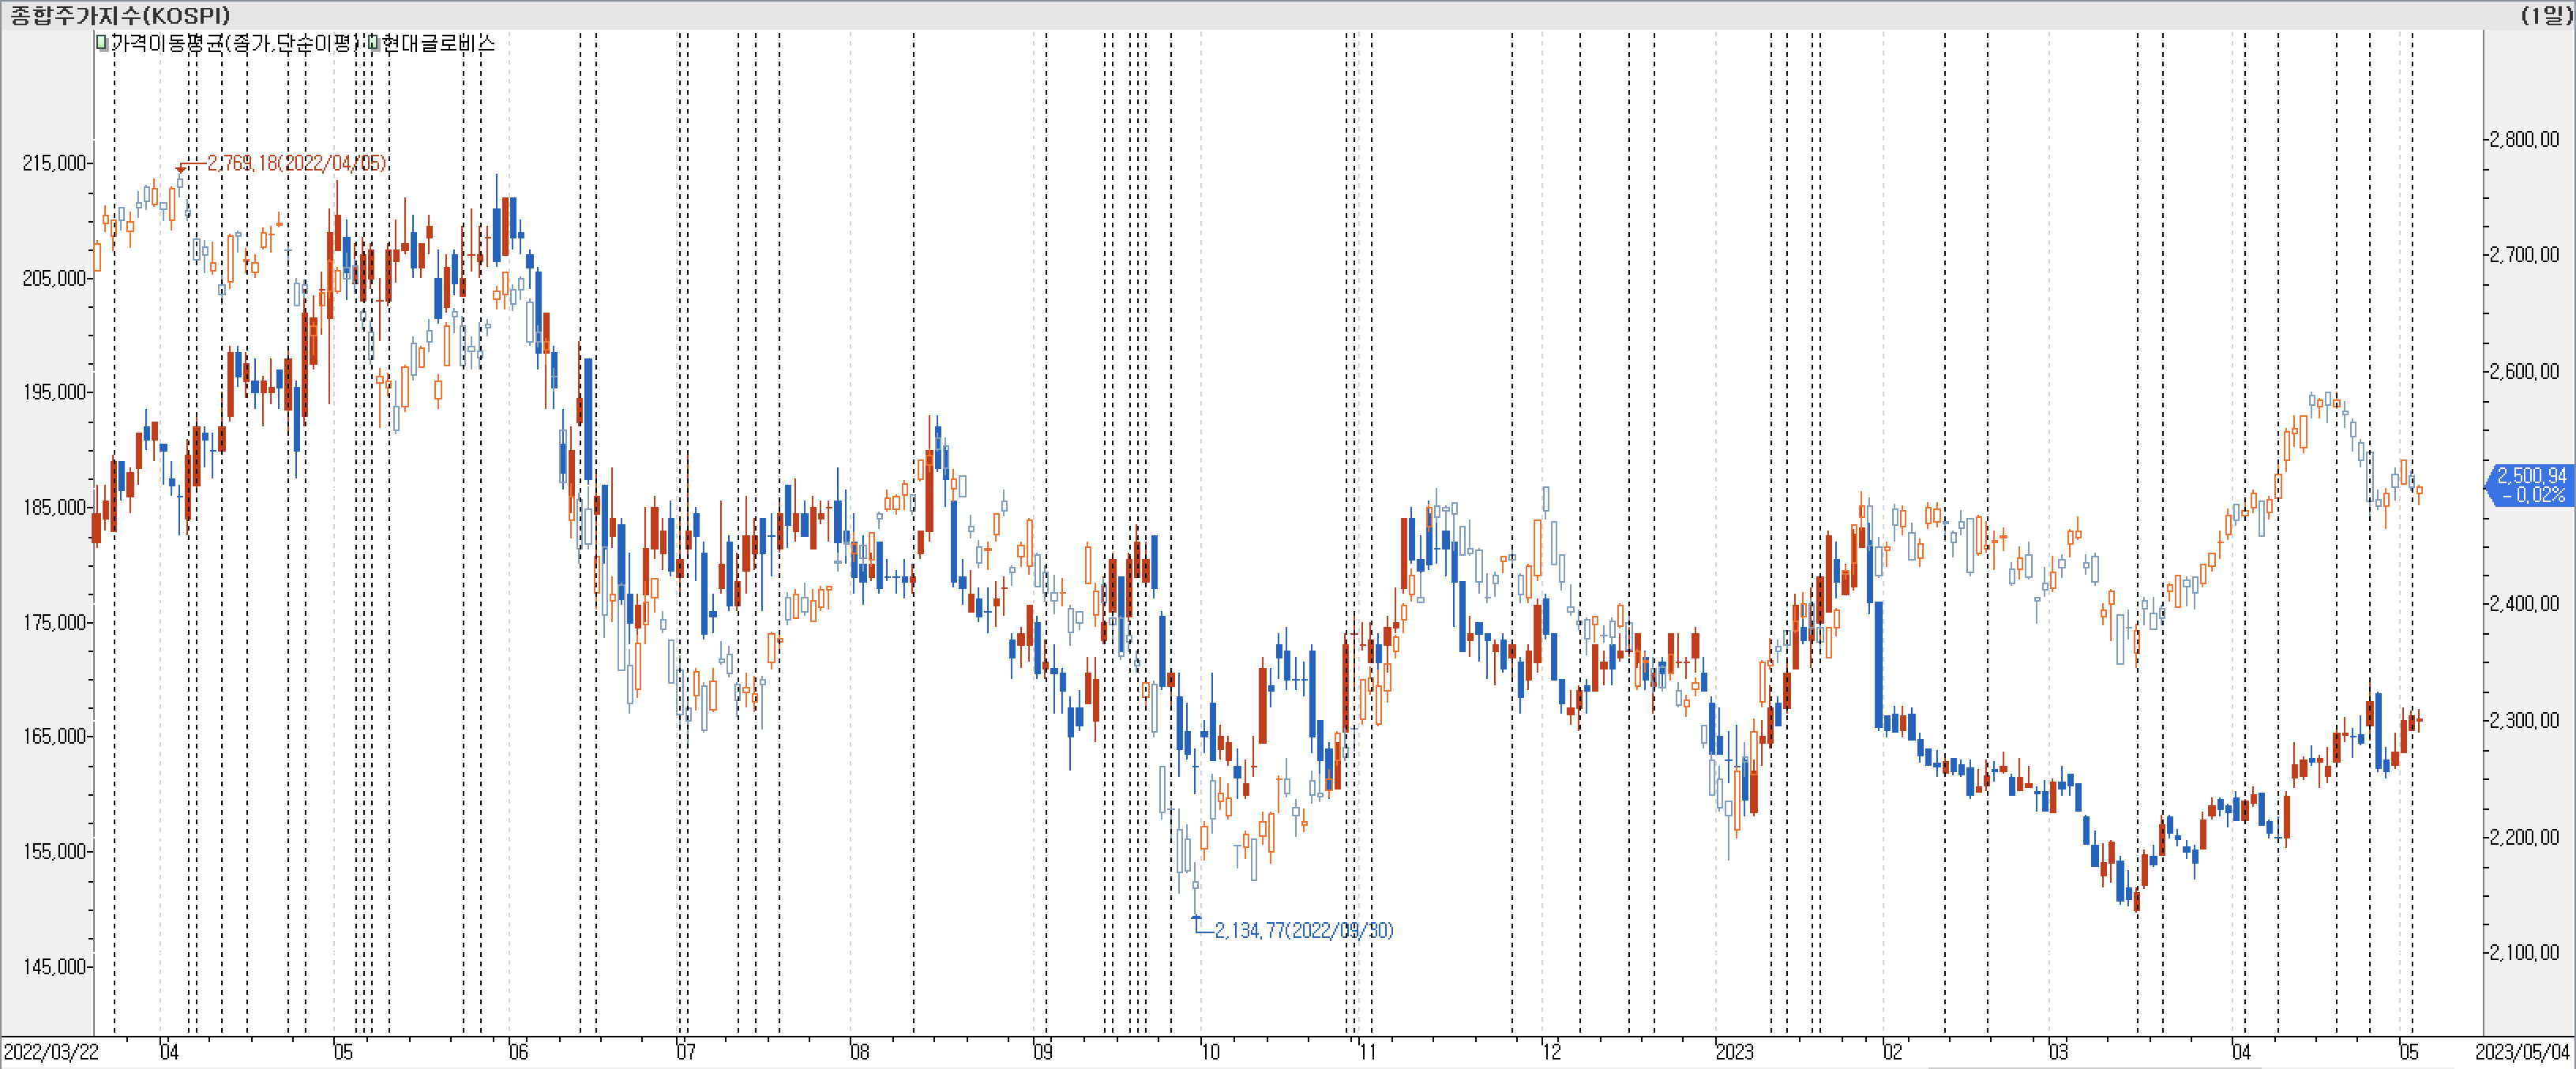
Task: Click the (1일) period indicator
Action: click(x=2545, y=15)
